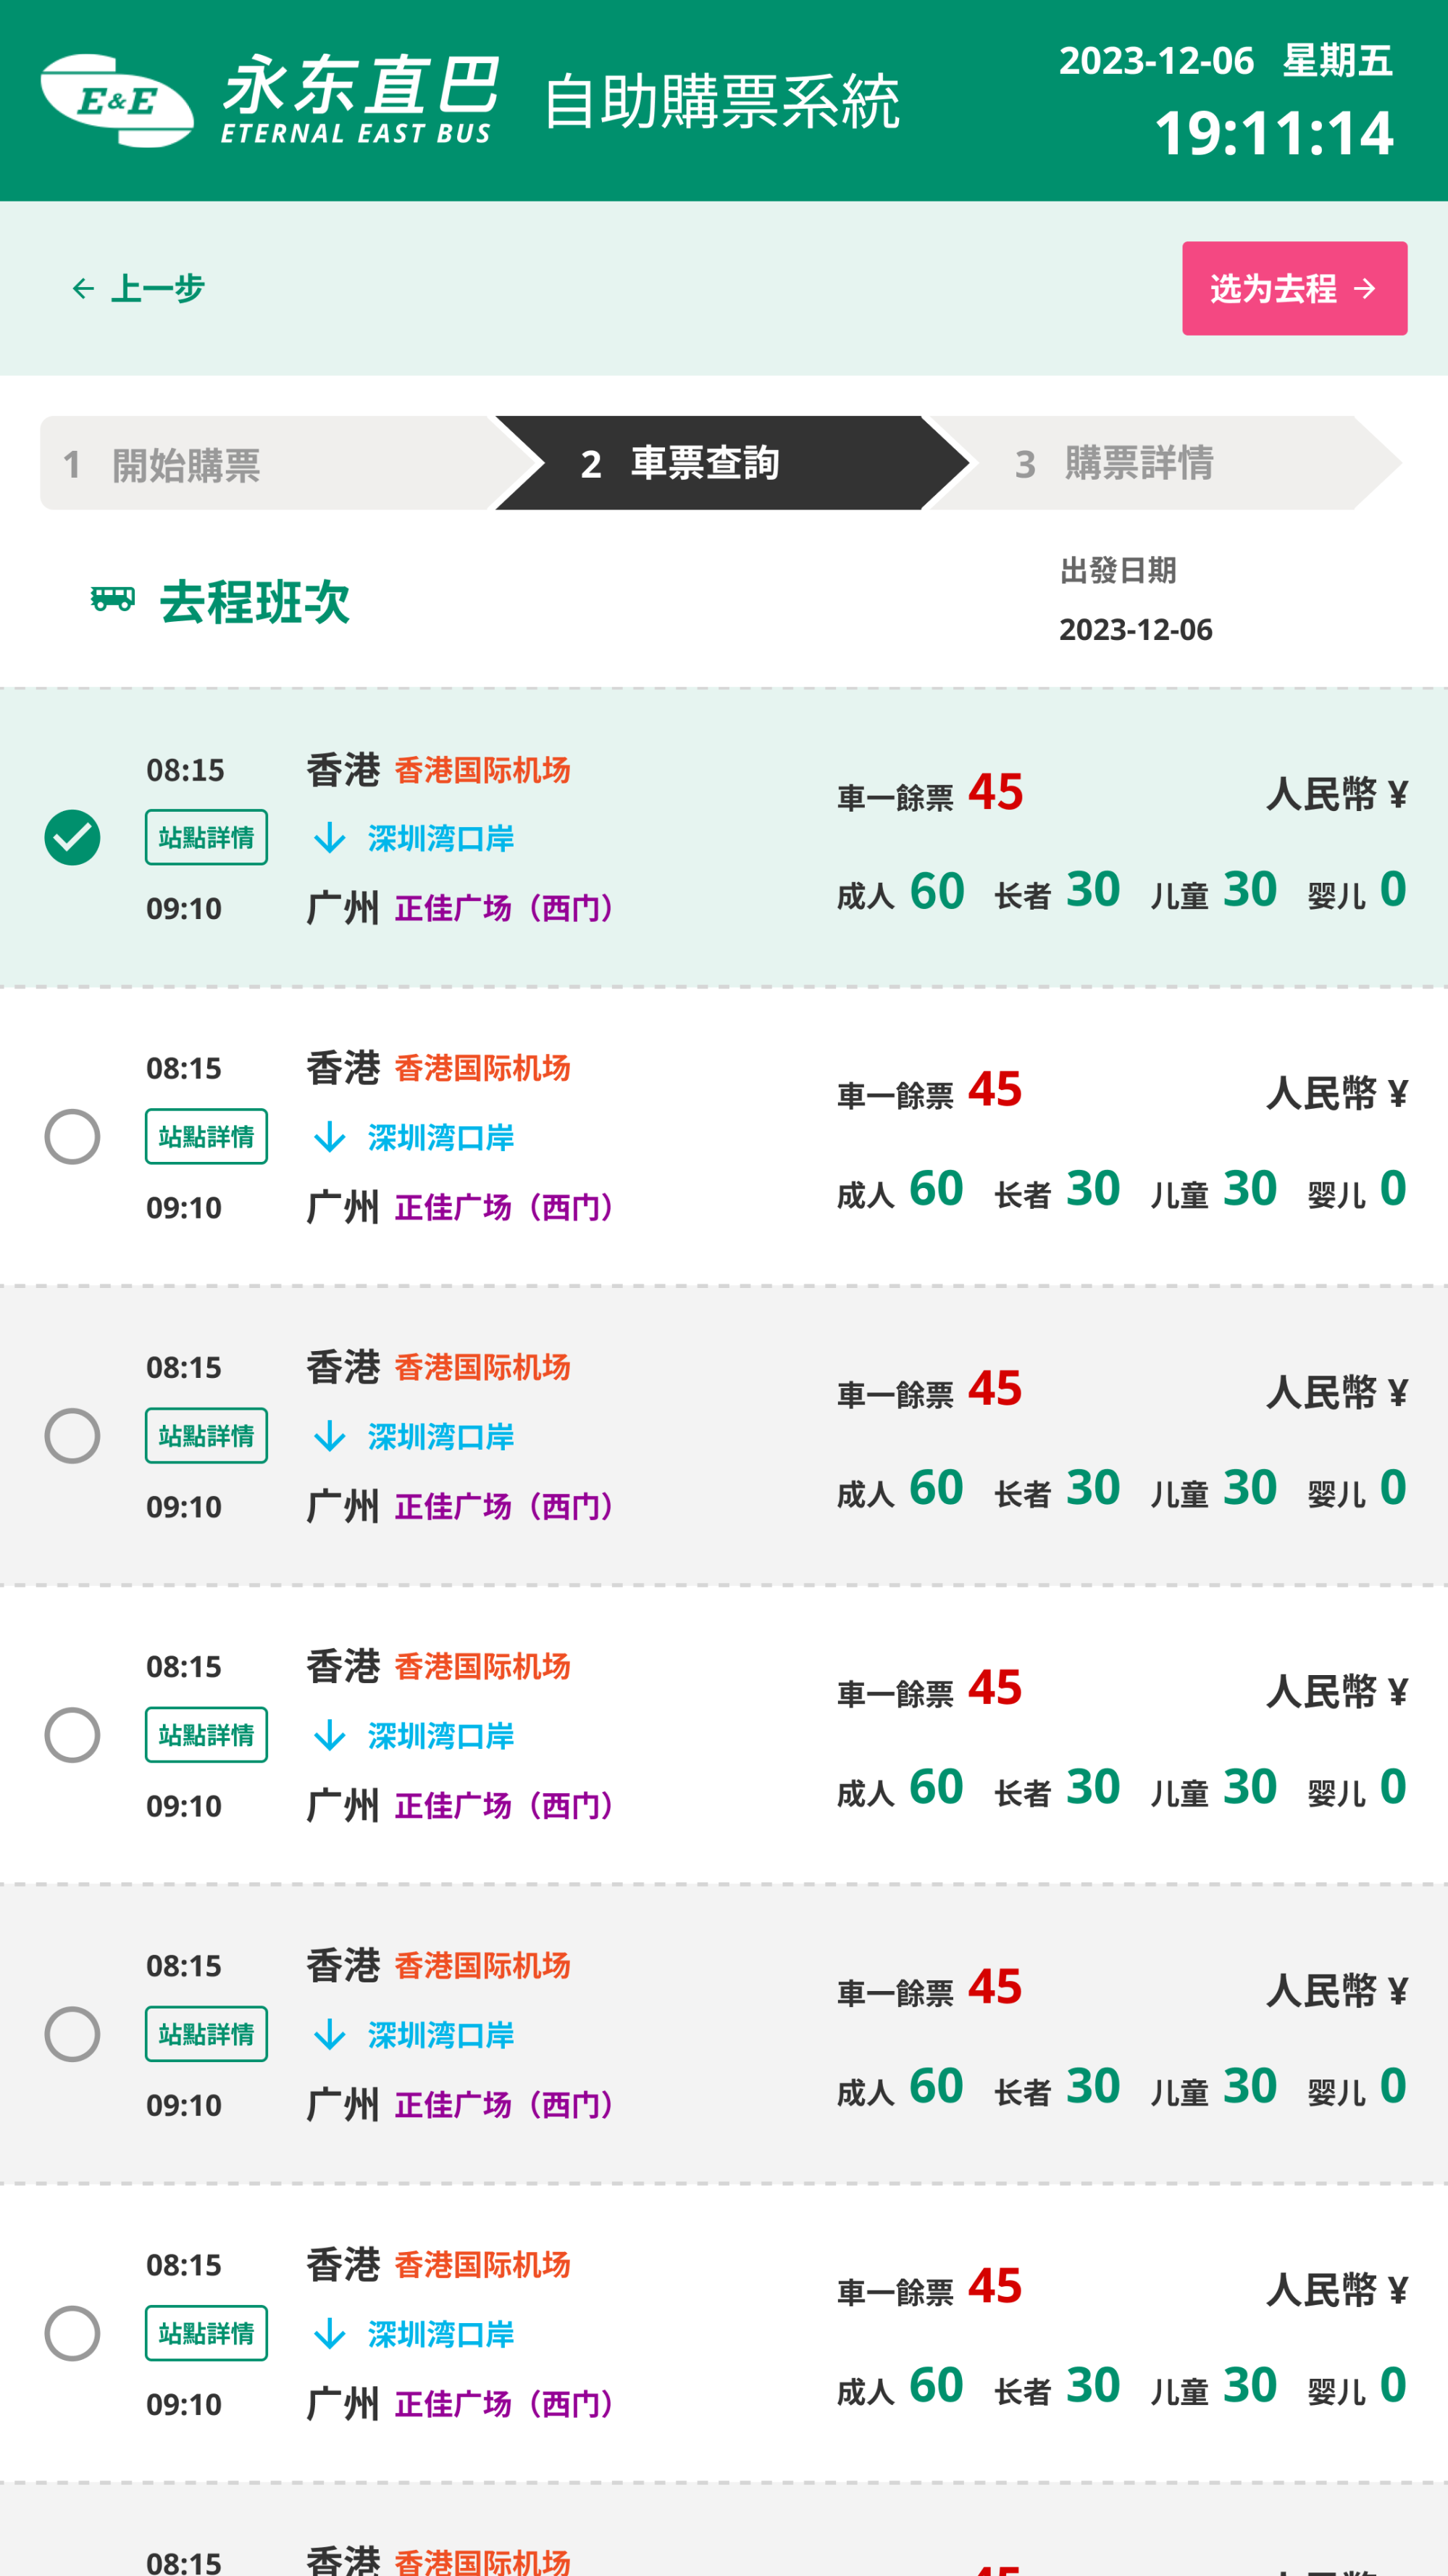Select the sixth trip's radio button
The height and width of the screenshot is (2576, 1448).
point(72,2333)
